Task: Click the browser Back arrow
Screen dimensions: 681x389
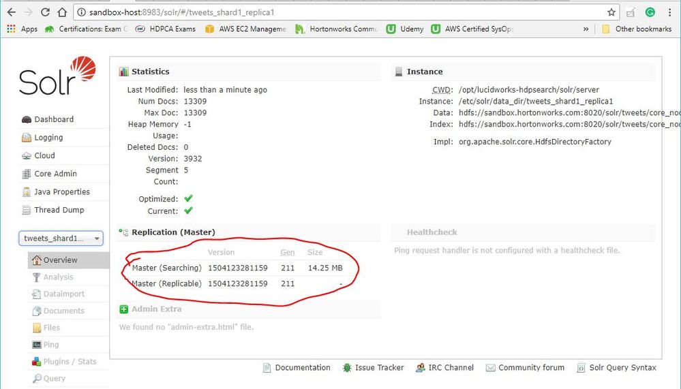Action: pos(12,12)
